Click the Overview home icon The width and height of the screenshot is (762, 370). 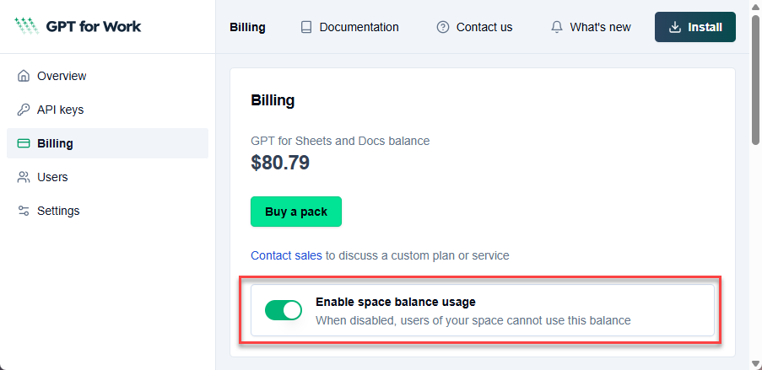click(x=24, y=76)
